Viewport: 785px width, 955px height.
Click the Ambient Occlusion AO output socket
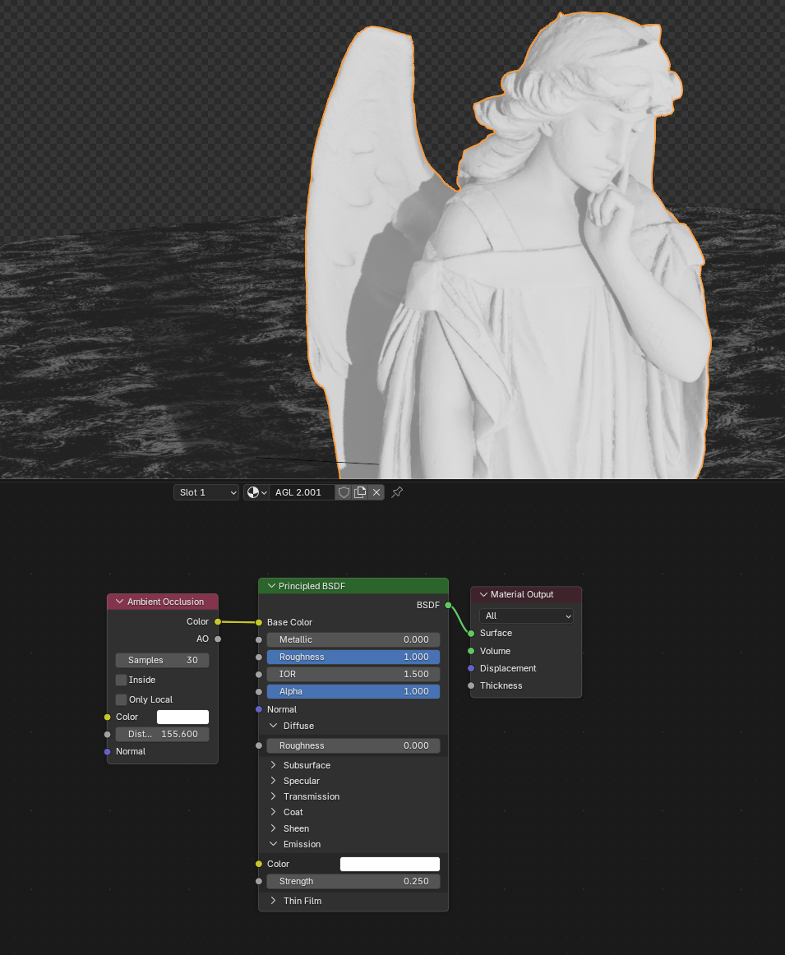(x=218, y=639)
